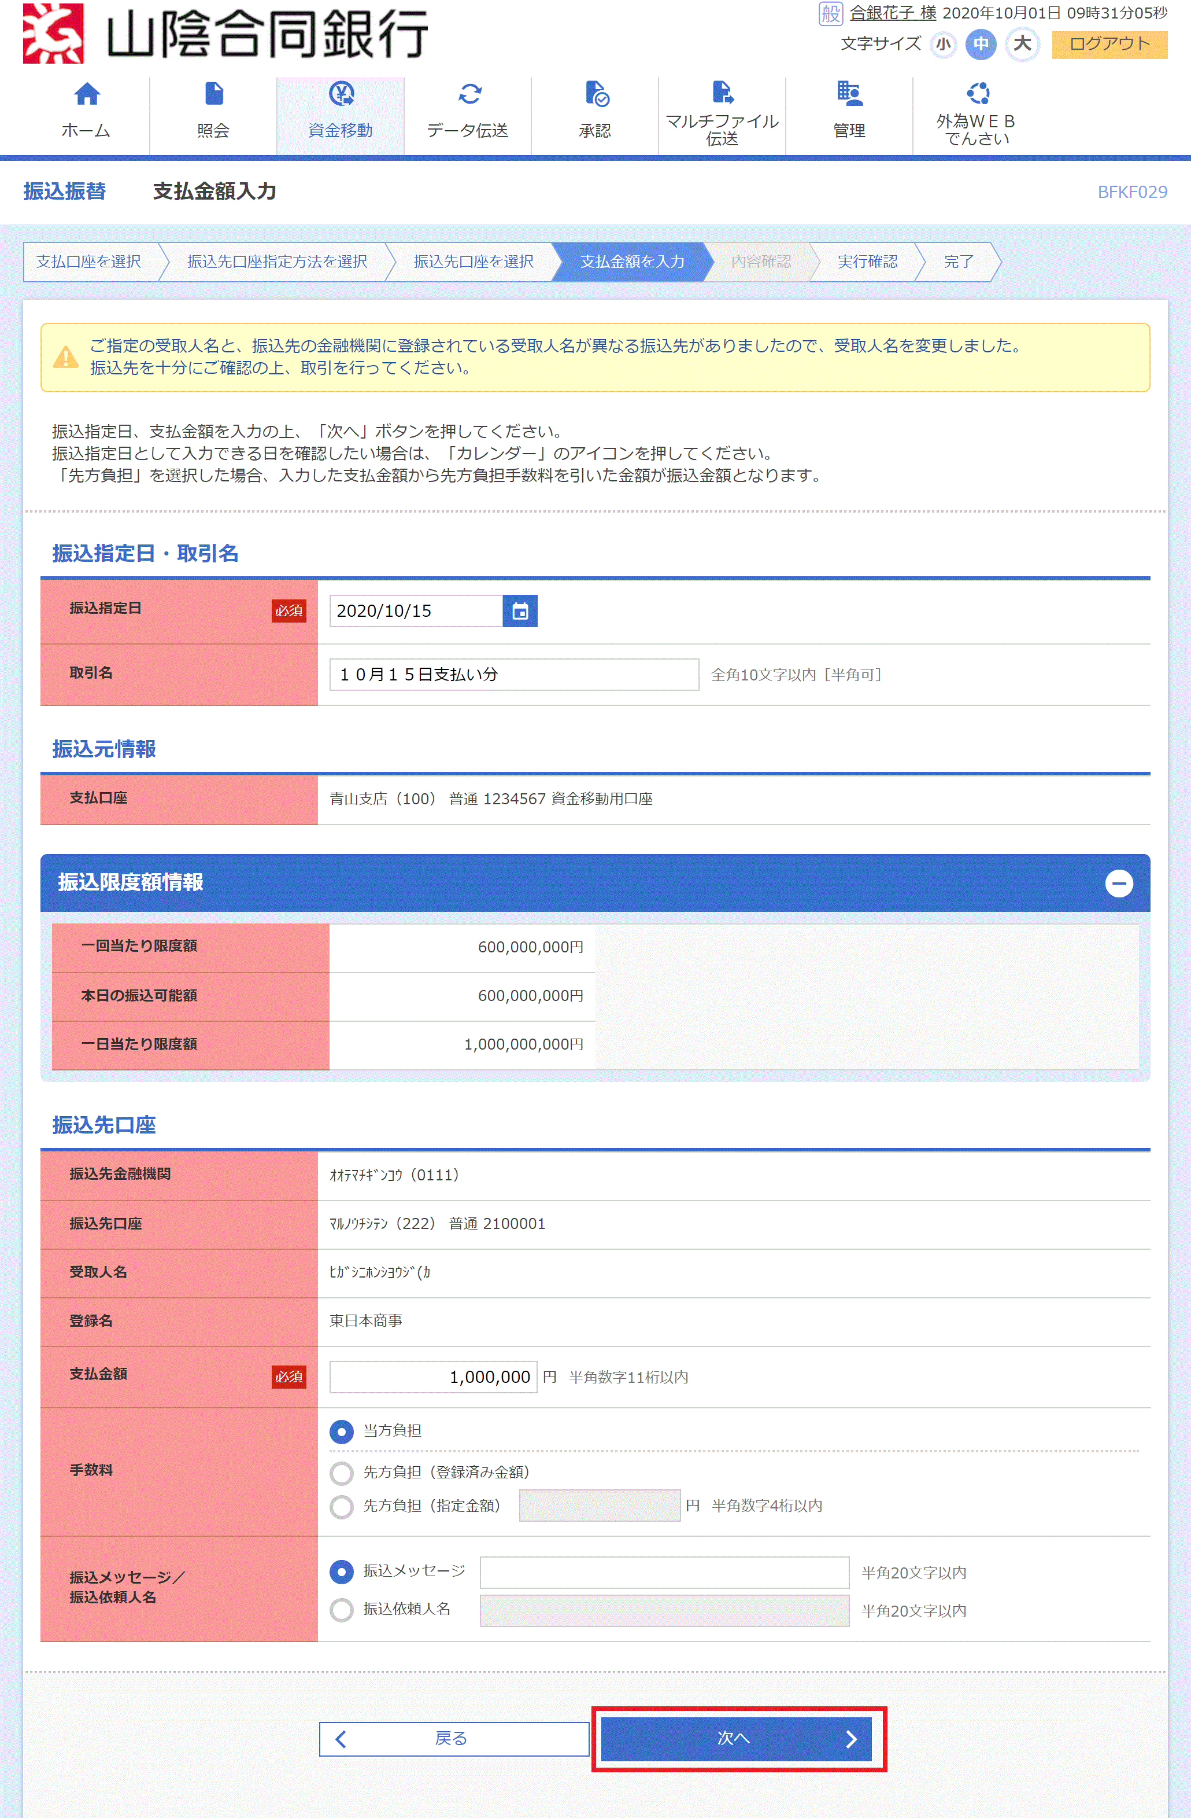Click the マルチファイル伝送 file icon
Image resolution: width=1191 pixels, height=1818 pixels.
click(x=722, y=93)
